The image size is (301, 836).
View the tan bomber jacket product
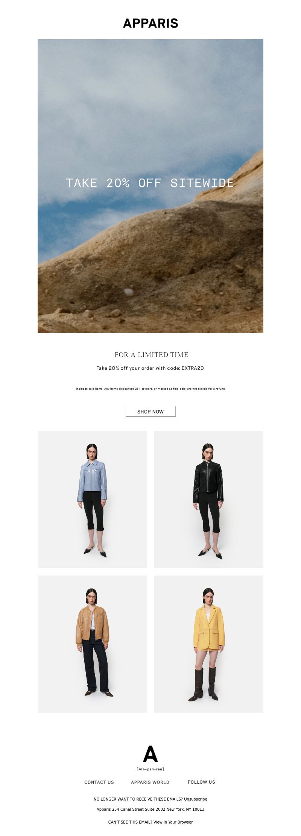(92, 644)
